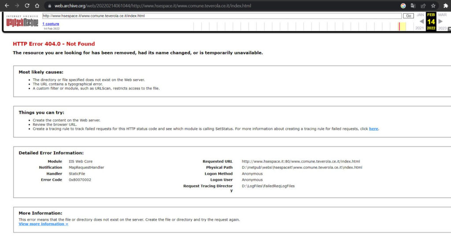Reload the page with the refresh icon
451x250 pixels.
tap(27, 6)
